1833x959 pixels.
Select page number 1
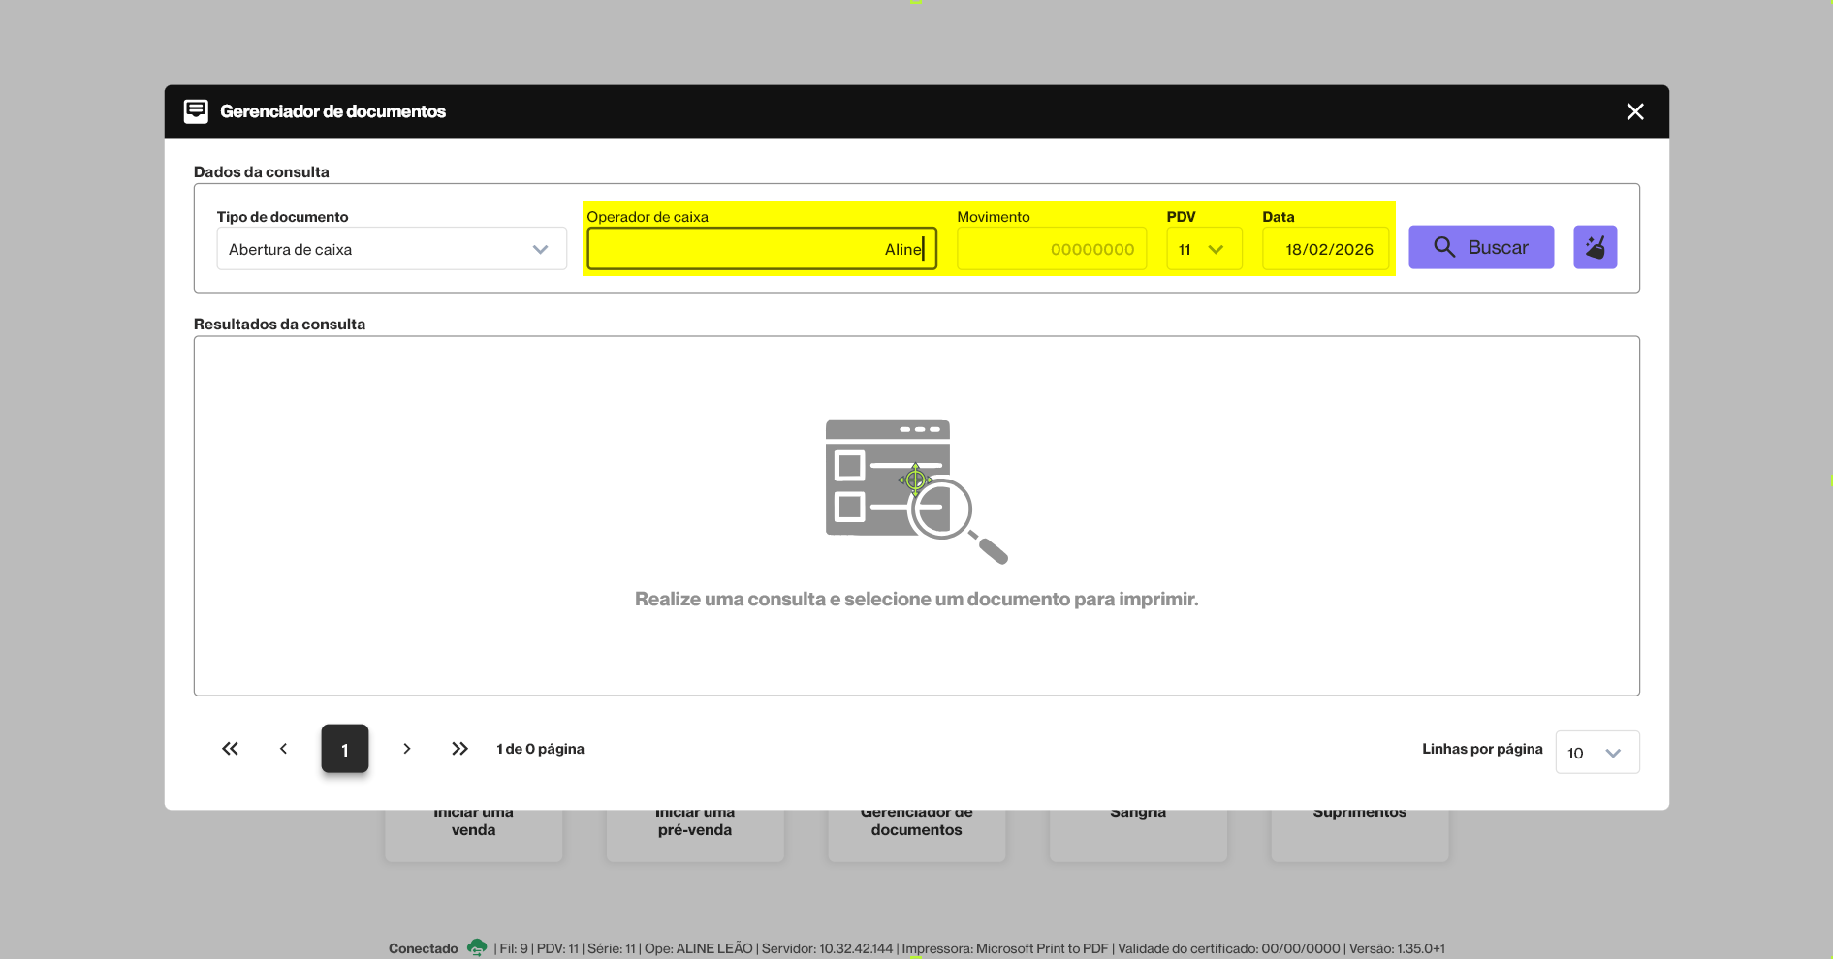click(345, 749)
